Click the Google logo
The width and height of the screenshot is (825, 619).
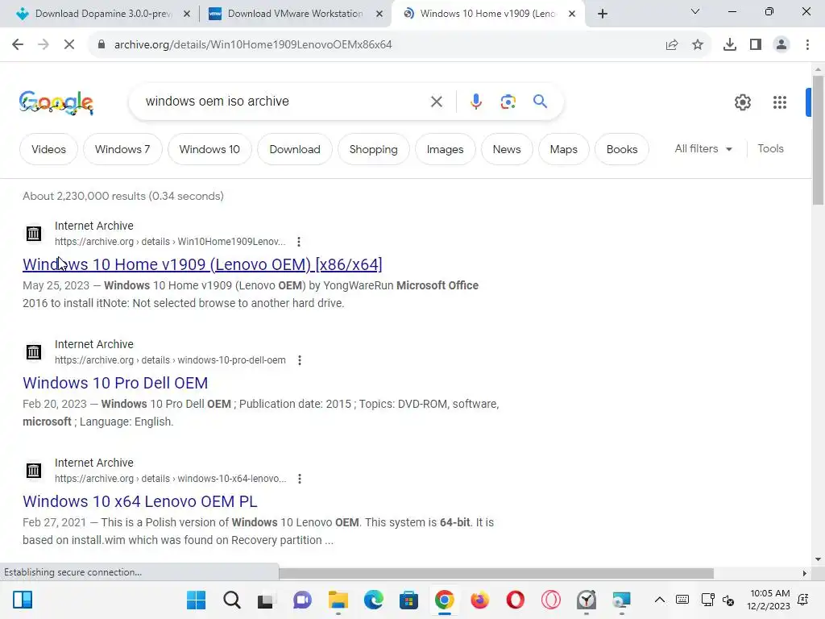tap(56, 102)
